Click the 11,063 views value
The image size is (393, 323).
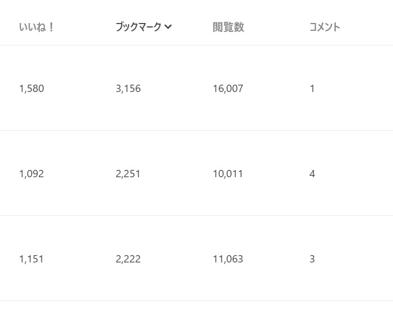click(228, 259)
